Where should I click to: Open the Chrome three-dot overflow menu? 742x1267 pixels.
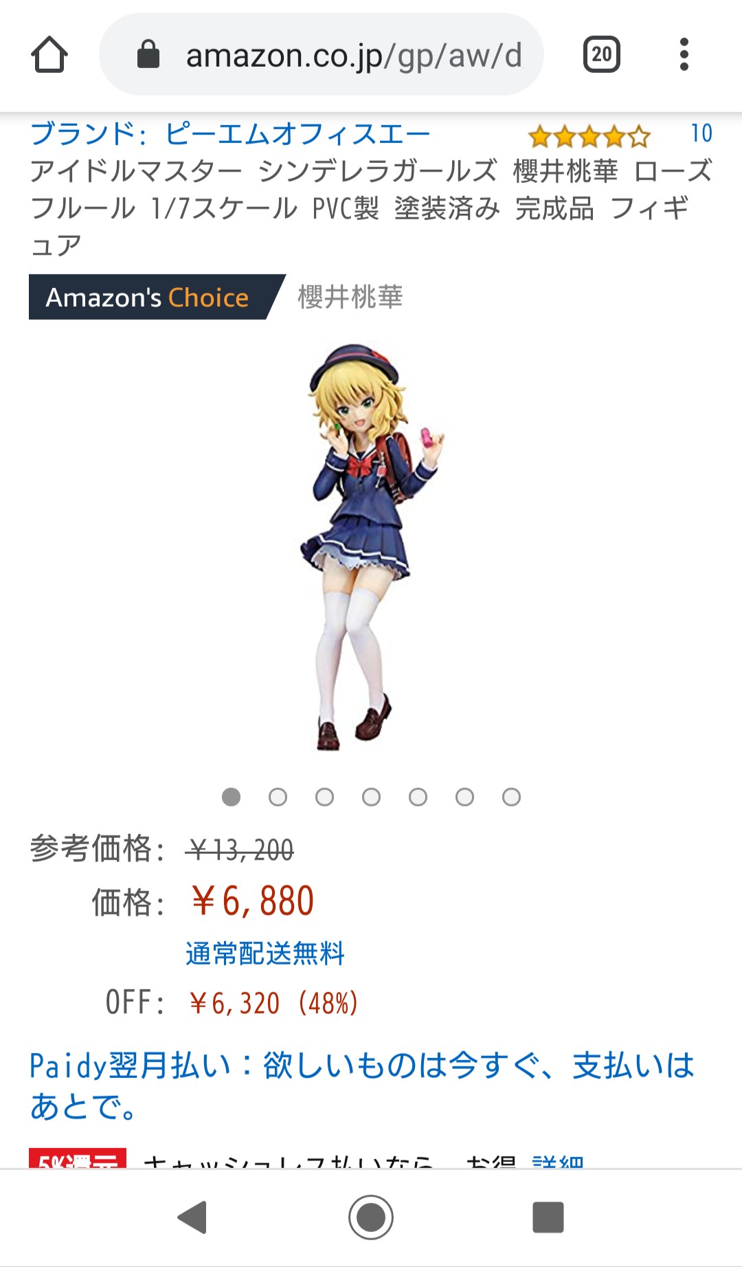coord(684,54)
